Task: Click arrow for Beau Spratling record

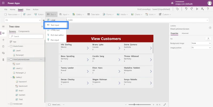Action: coord(88,60)
